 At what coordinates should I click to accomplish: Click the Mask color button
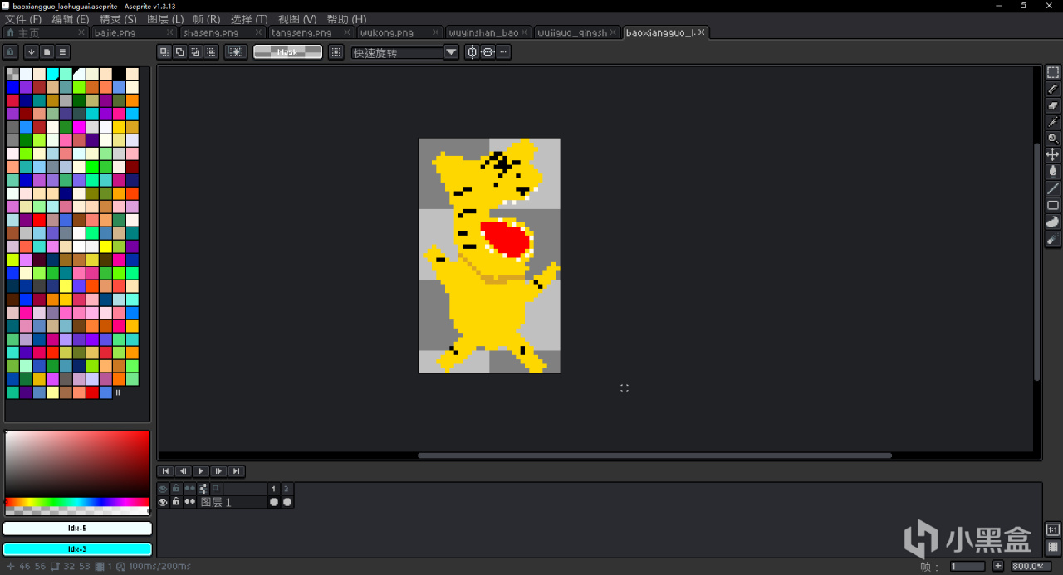coord(287,52)
